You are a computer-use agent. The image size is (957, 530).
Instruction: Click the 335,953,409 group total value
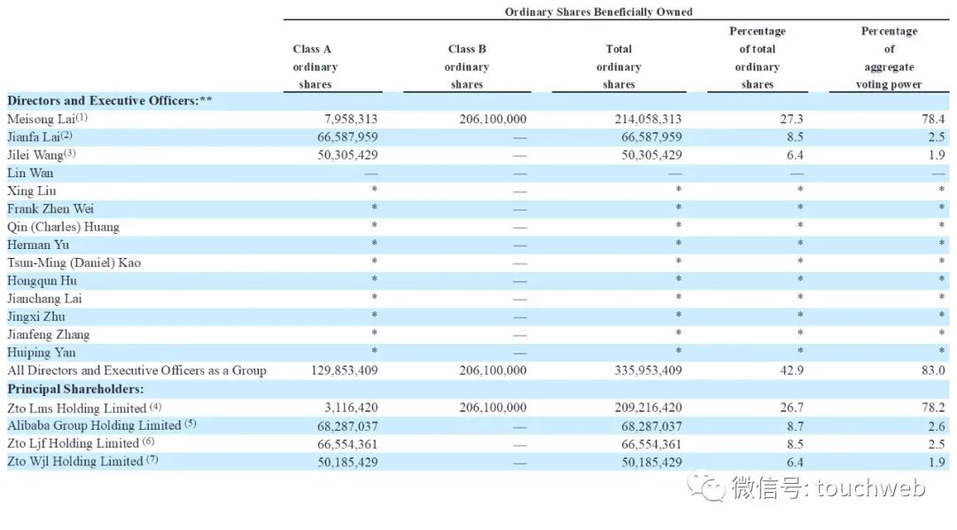click(648, 370)
